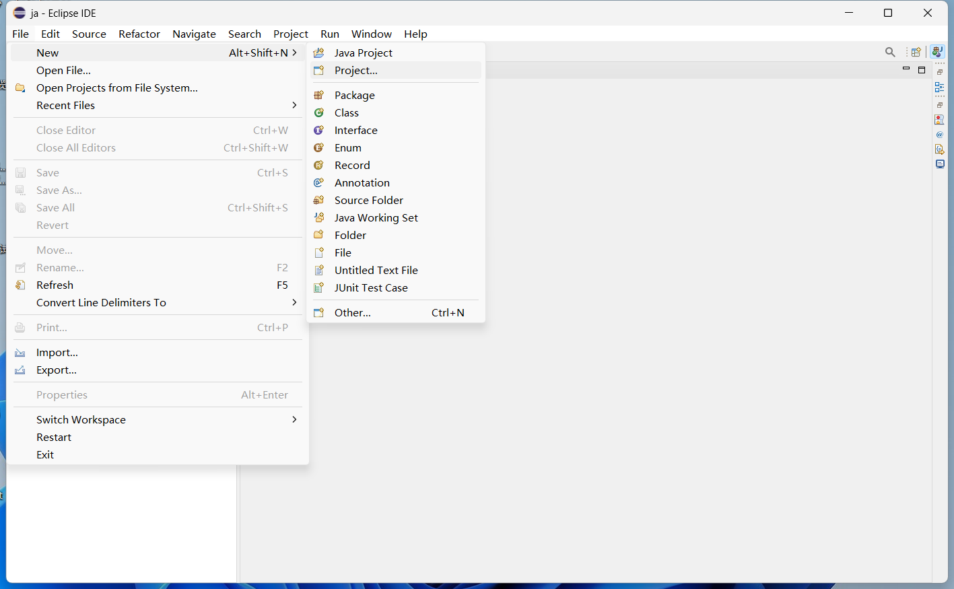Screen dimensions: 954x589
Task: Show the Problems view icon in right trim
Action: (940, 119)
